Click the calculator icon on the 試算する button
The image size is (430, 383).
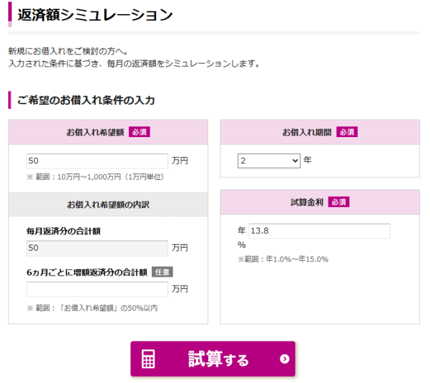pyautogui.click(x=148, y=359)
